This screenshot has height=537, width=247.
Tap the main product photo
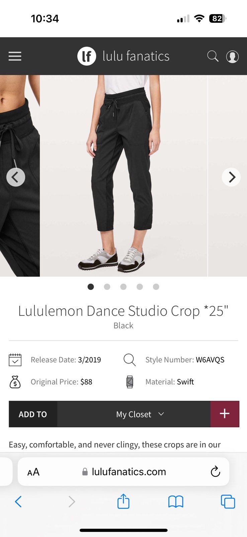123,176
